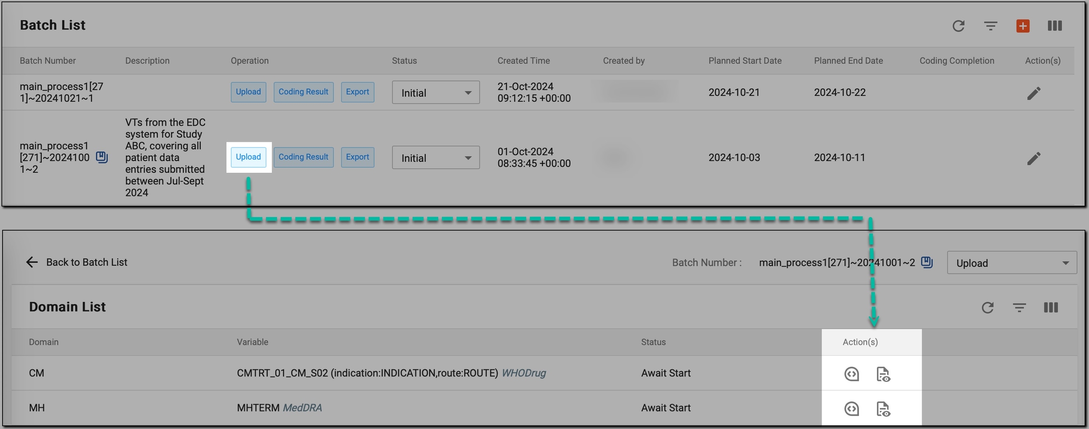1089x429 pixels.
Task: Refresh the Domain List
Action: coord(988,308)
